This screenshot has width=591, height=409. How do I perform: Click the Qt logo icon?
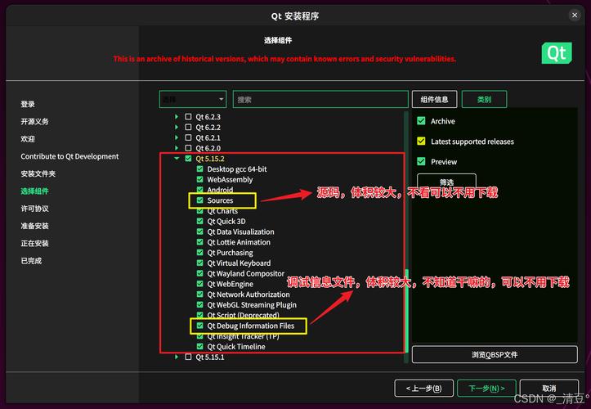pyautogui.click(x=557, y=53)
